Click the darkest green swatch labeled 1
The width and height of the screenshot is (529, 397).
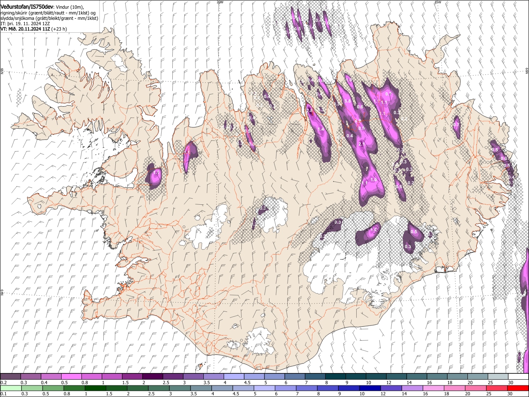point(95,388)
